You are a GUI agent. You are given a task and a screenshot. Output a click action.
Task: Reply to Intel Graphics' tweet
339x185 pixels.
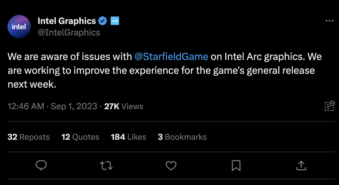(x=41, y=165)
